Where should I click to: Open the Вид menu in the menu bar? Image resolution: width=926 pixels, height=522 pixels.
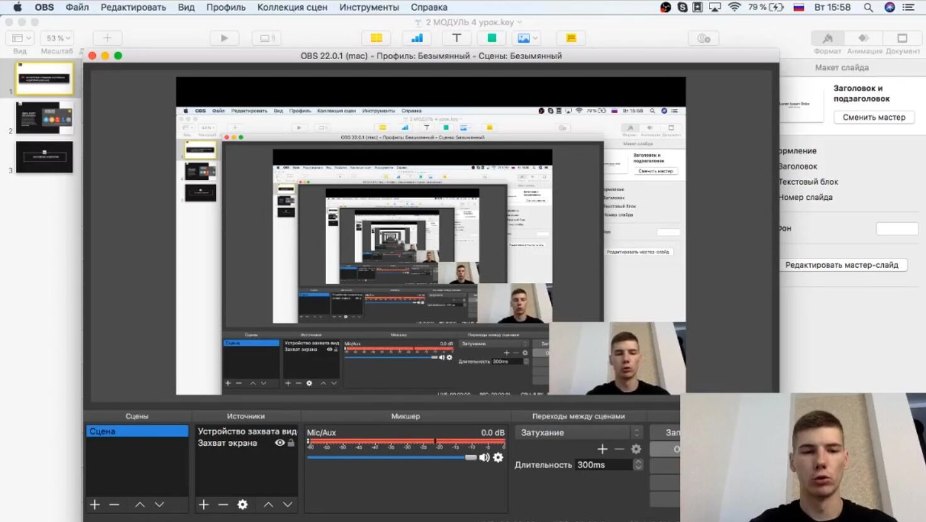tap(186, 8)
